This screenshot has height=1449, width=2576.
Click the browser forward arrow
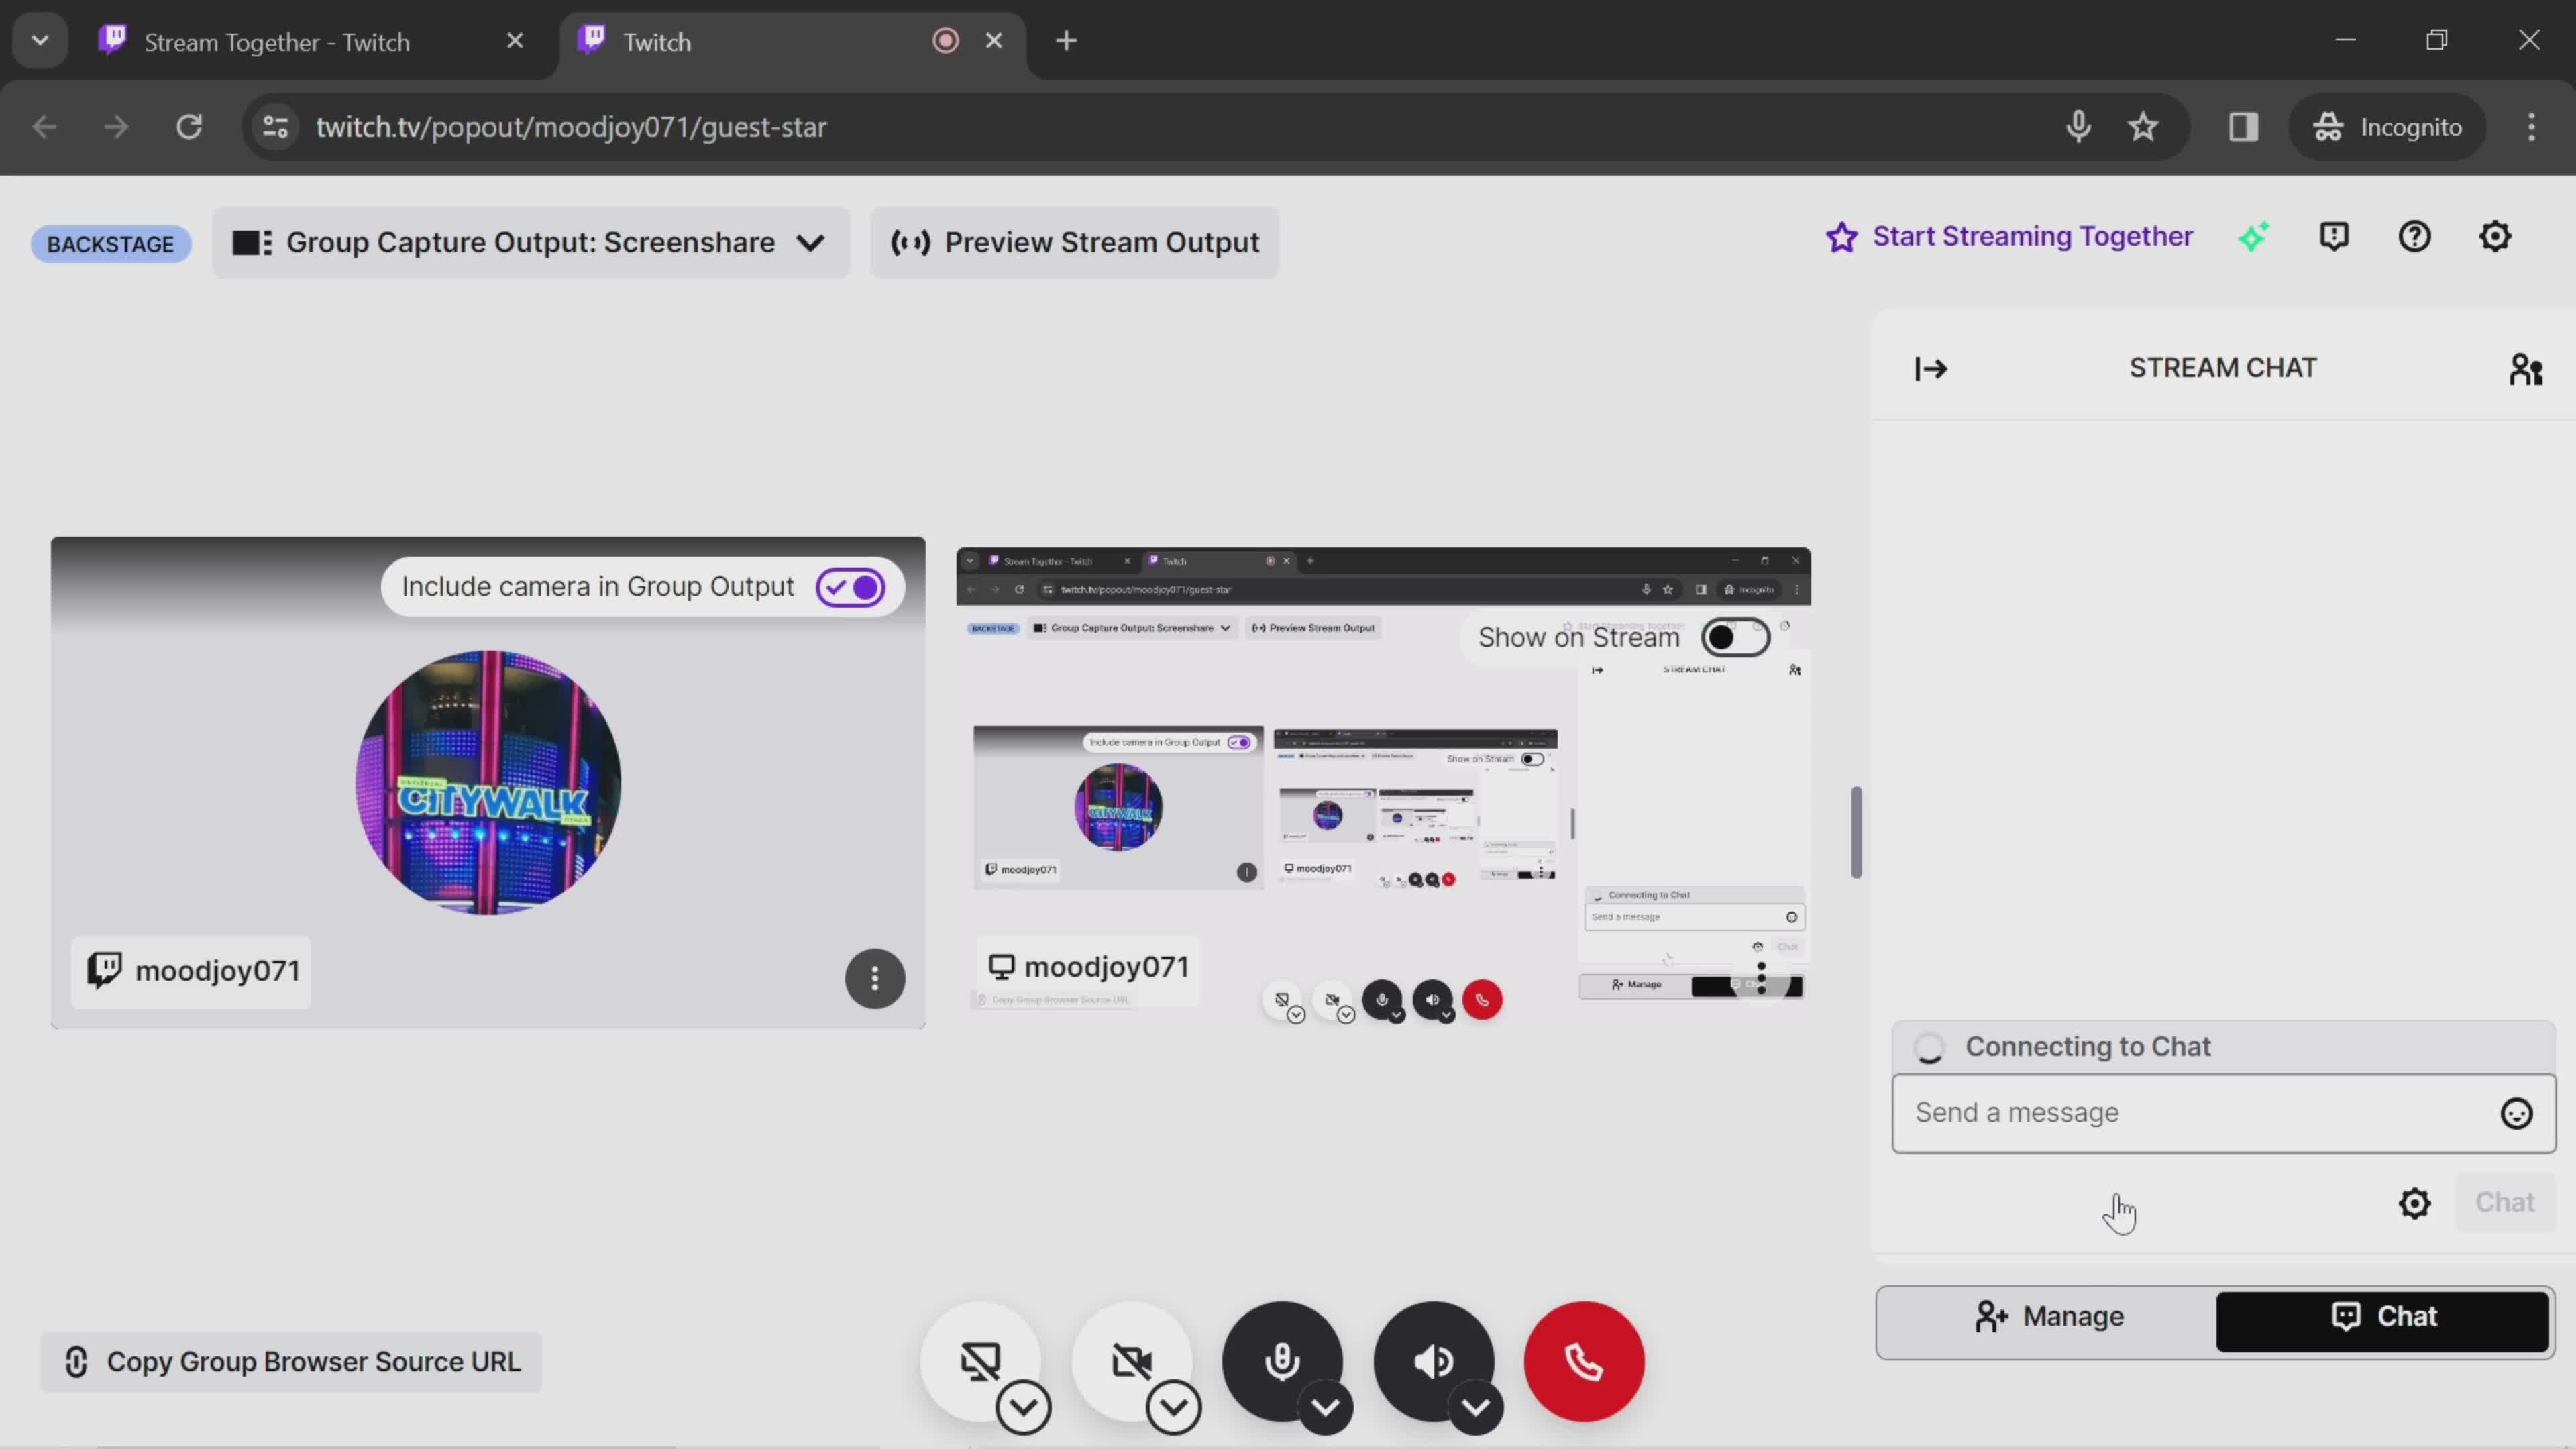pyautogui.click(x=117, y=127)
